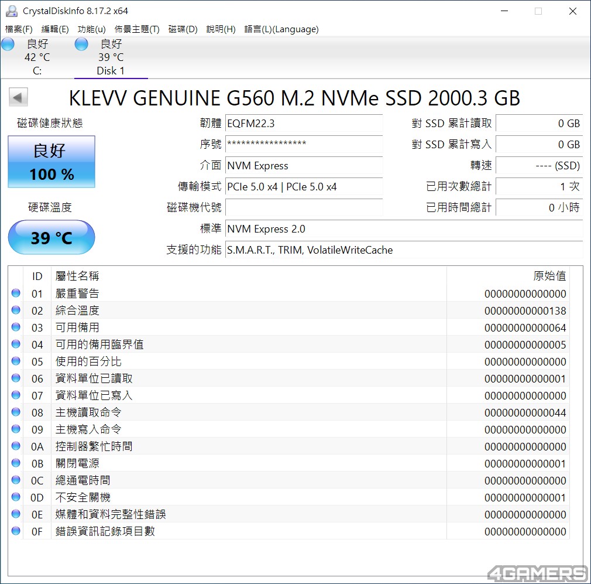The width and height of the screenshot is (591, 584).
Task: Click the empty 磁碟機代號 drive letter field
Action: [304, 207]
